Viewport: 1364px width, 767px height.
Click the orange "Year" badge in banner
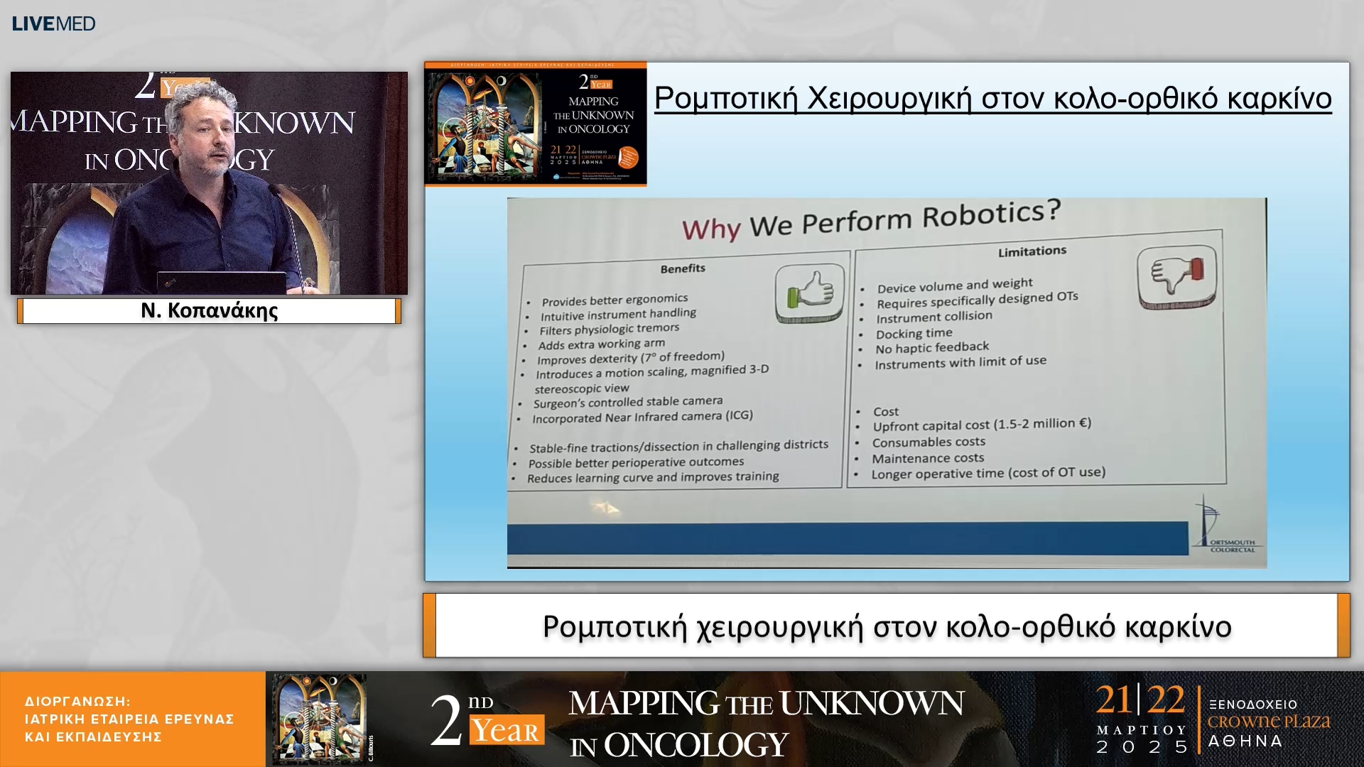coord(507,731)
